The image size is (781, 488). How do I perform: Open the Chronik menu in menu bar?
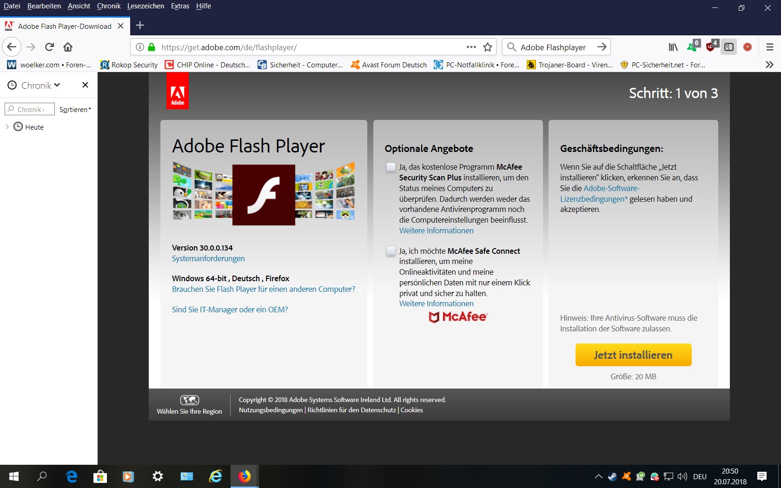click(109, 6)
